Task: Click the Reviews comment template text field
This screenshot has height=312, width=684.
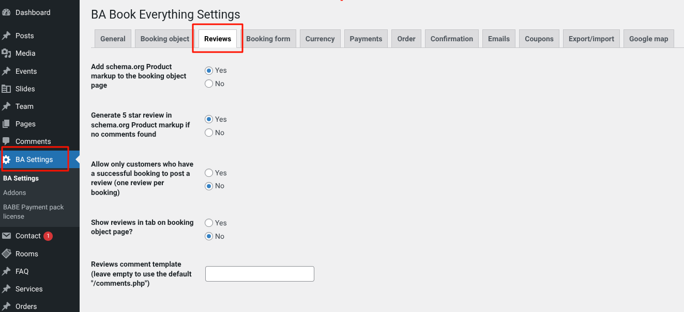Action: [x=260, y=274]
